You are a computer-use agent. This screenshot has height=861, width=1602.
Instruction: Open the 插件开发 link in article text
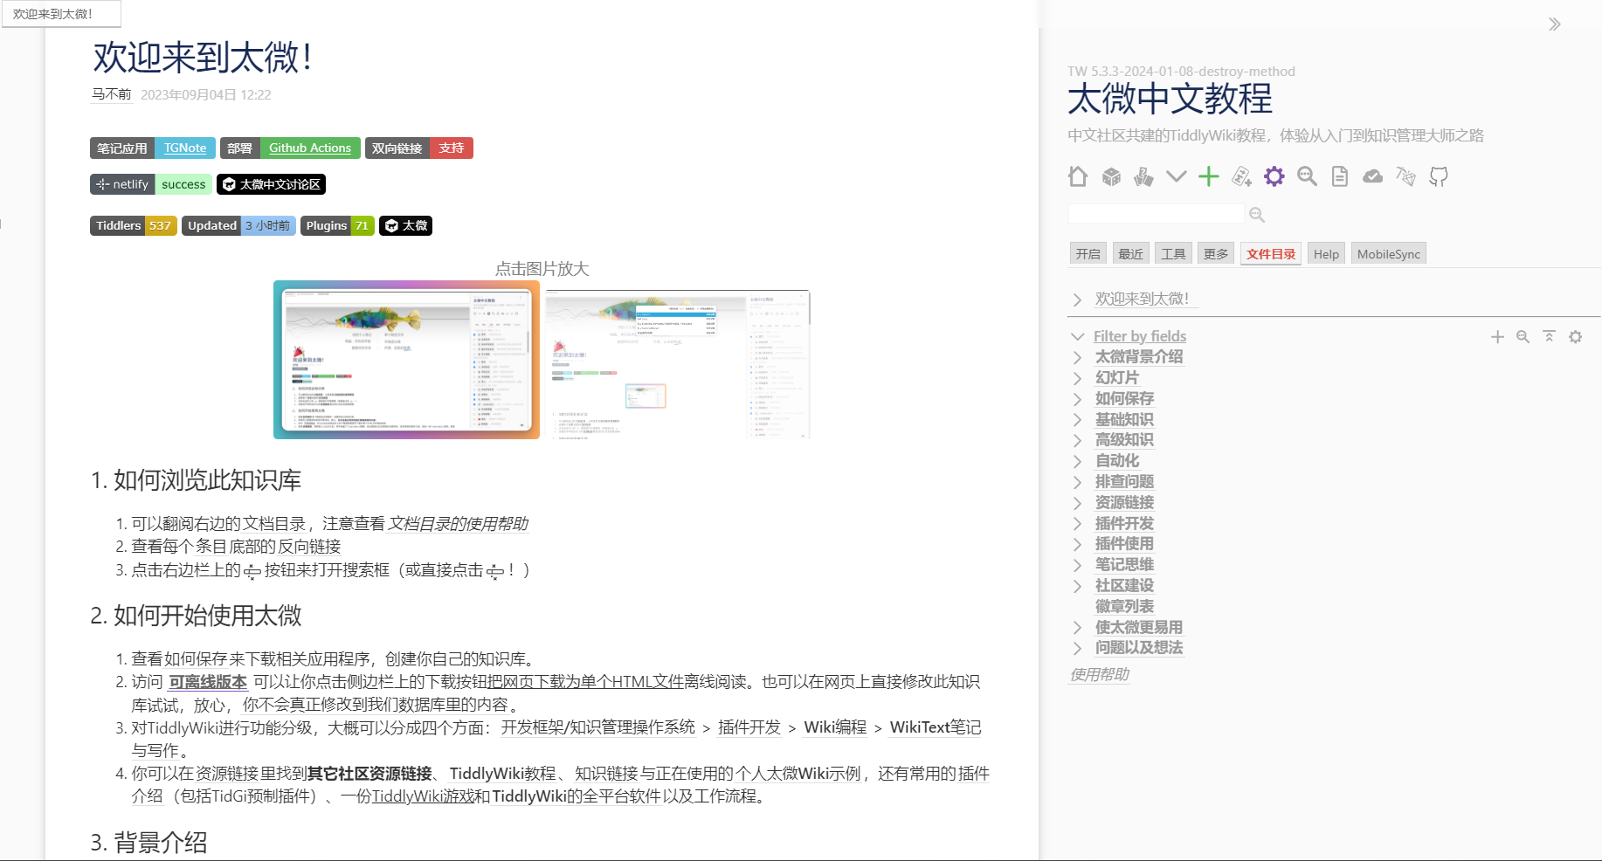[749, 727]
